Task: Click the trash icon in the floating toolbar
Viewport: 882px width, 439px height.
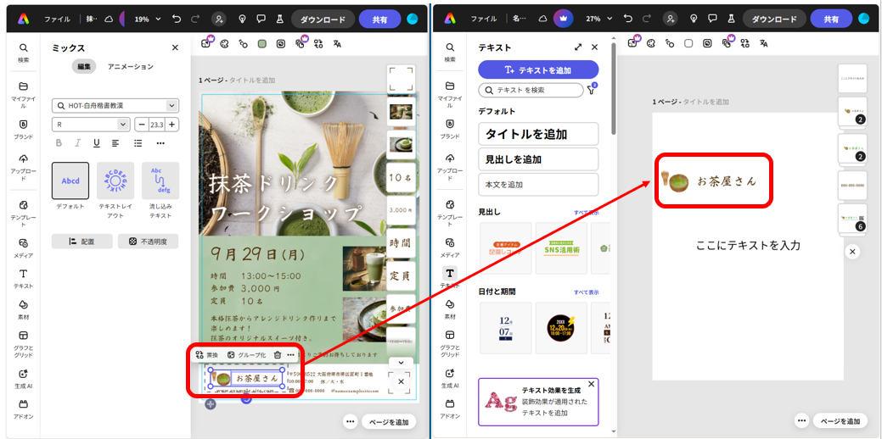Action: coord(278,354)
